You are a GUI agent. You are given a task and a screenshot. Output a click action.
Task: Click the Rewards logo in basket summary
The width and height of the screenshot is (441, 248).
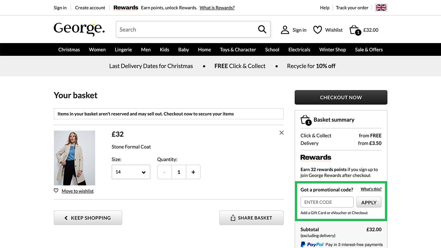(x=316, y=157)
